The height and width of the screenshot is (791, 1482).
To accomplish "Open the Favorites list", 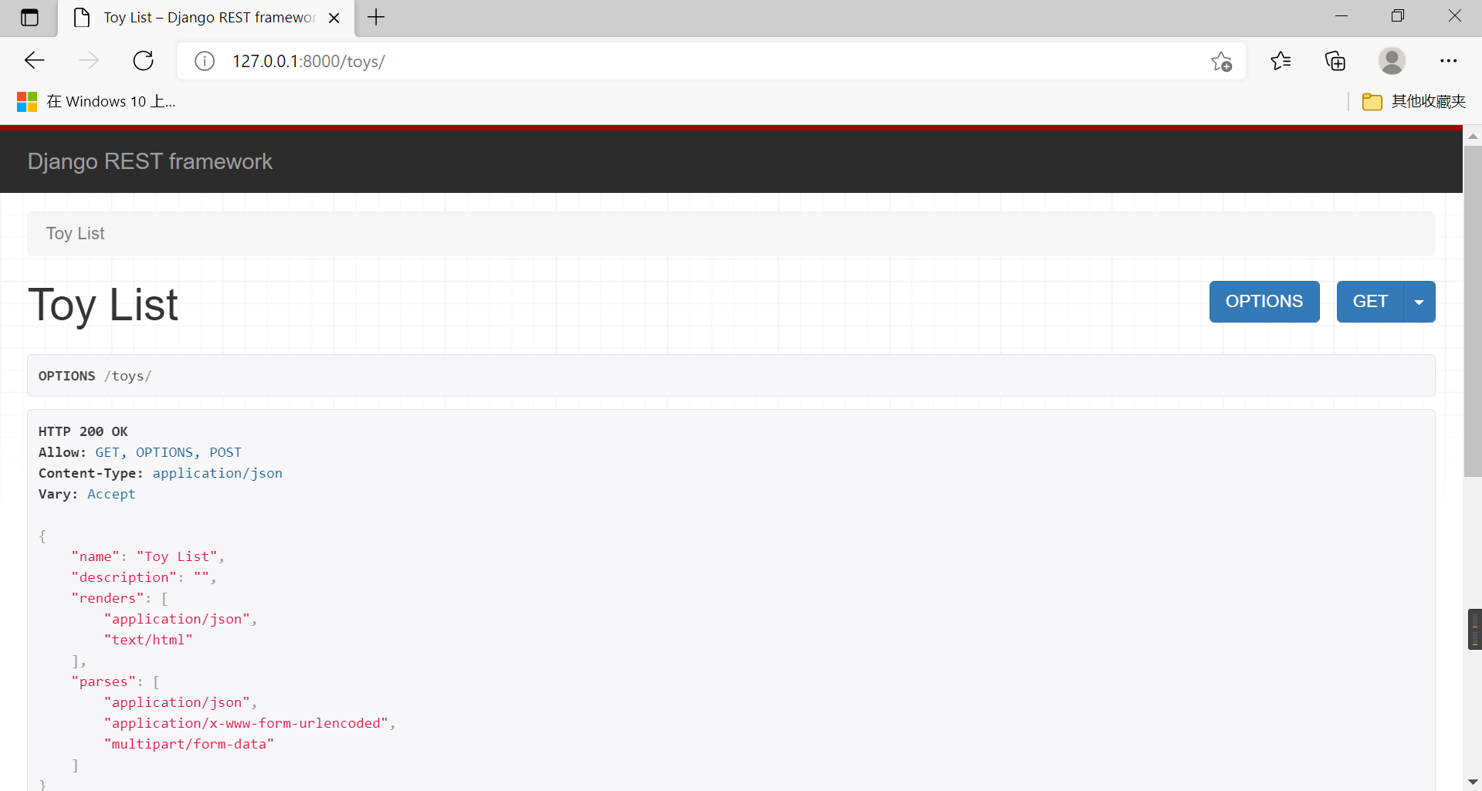I will 1281,61.
